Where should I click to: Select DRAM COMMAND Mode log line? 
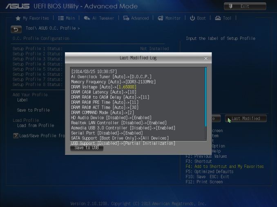[x=103, y=112]
